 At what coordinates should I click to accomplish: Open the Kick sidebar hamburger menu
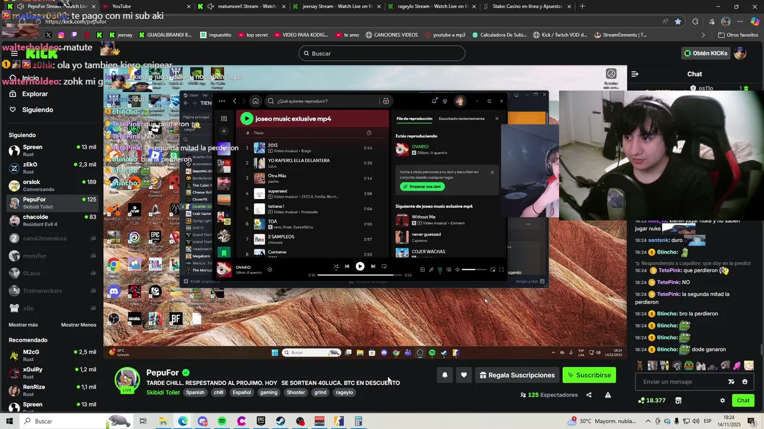click(14, 54)
